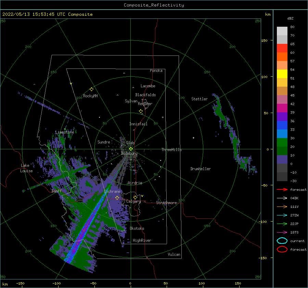Click the Vulcan city label

[174, 254]
